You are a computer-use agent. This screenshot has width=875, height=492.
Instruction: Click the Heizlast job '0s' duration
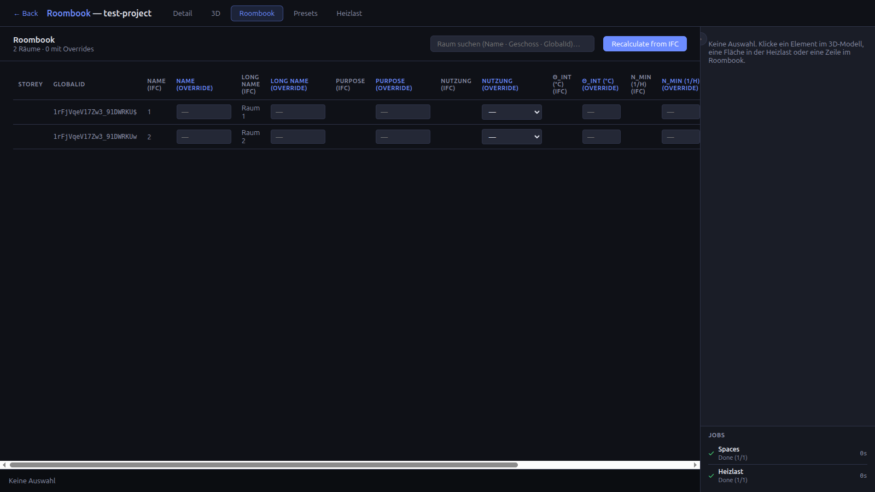click(863, 476)
